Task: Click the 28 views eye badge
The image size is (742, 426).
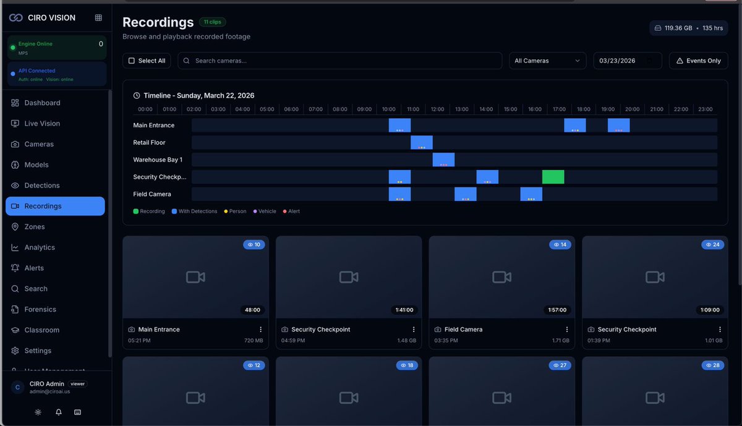Action: (713, 365)
